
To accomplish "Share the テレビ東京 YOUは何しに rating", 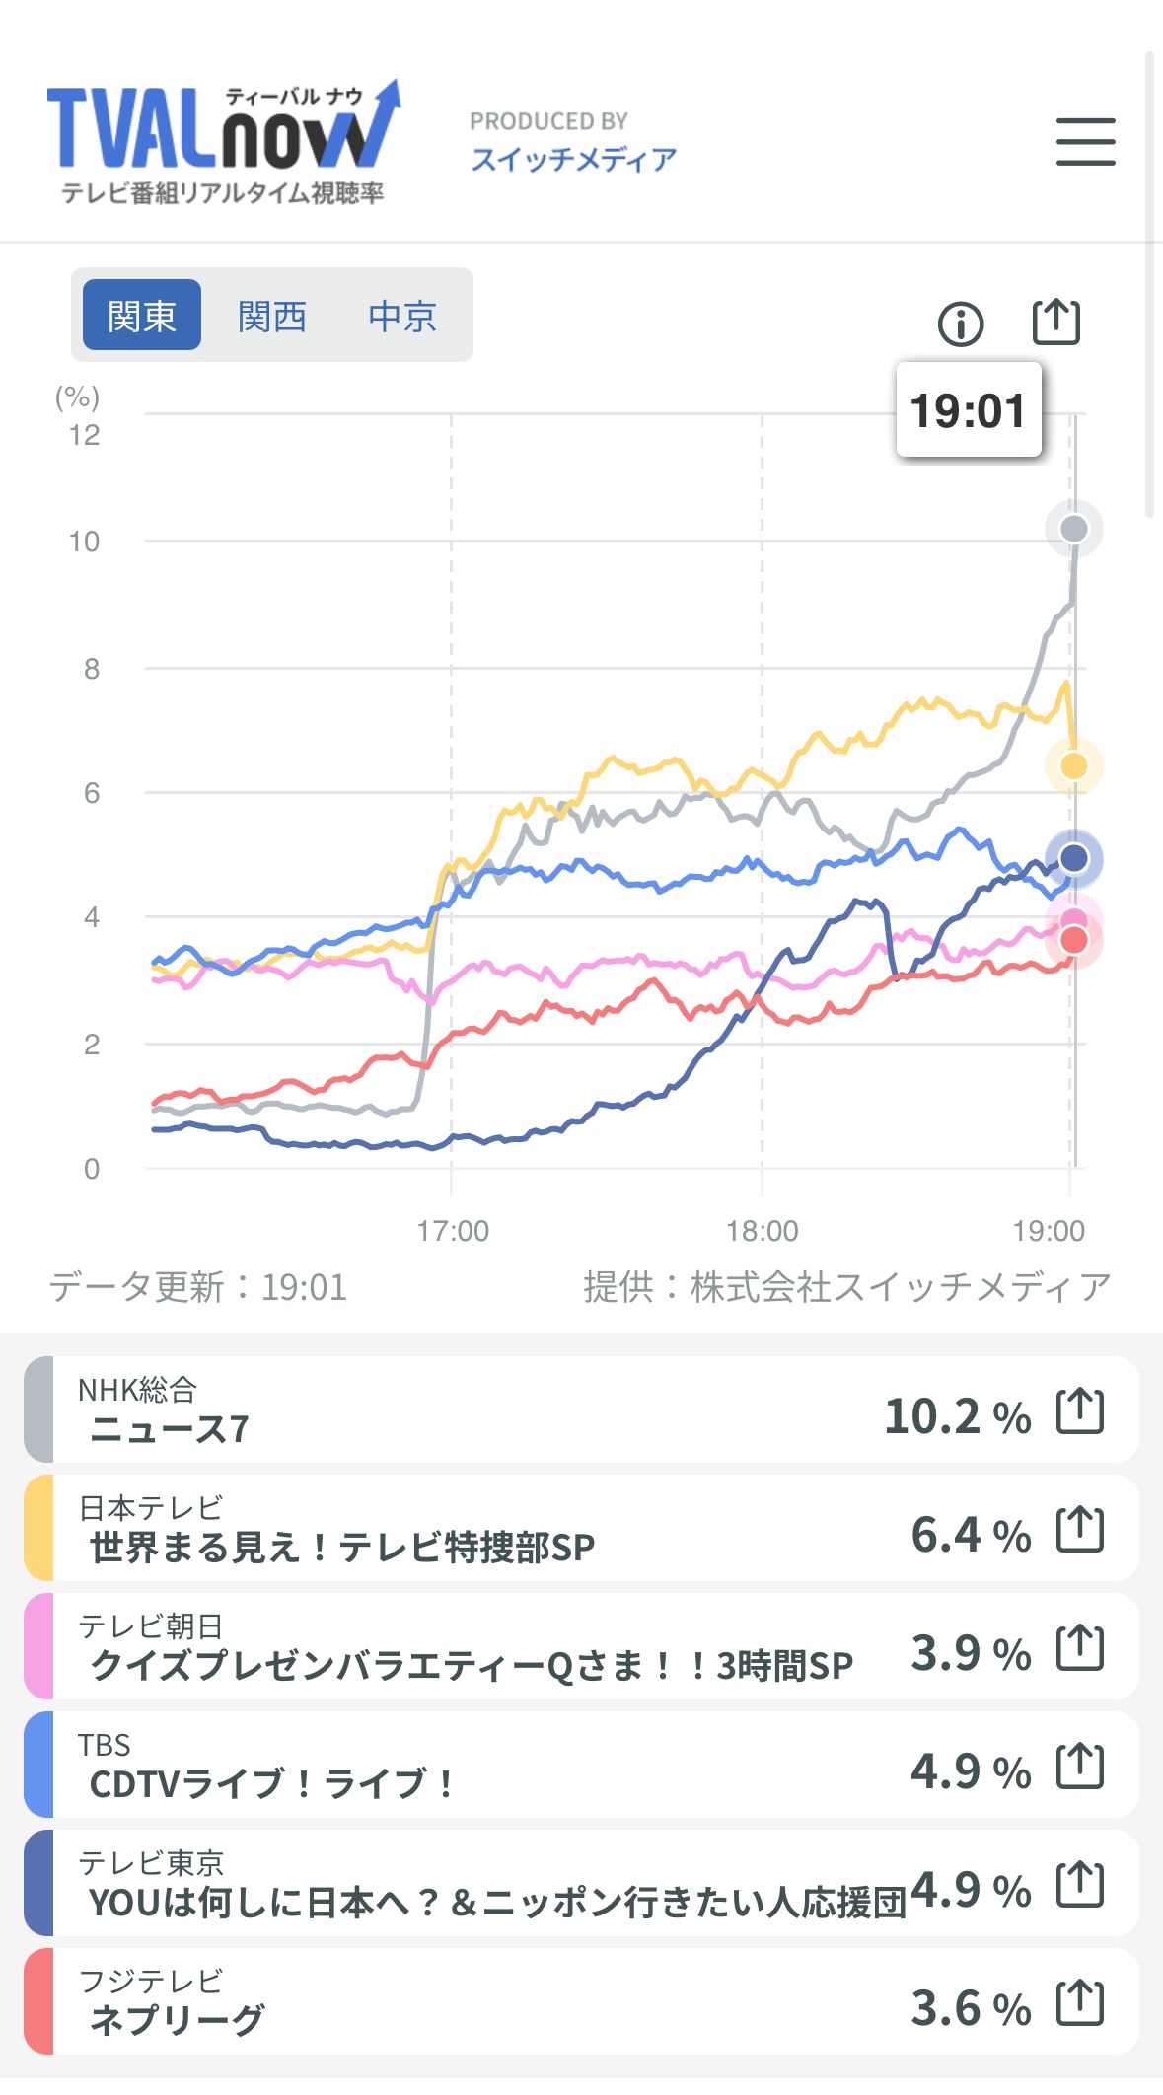I will [1079, 1884].
